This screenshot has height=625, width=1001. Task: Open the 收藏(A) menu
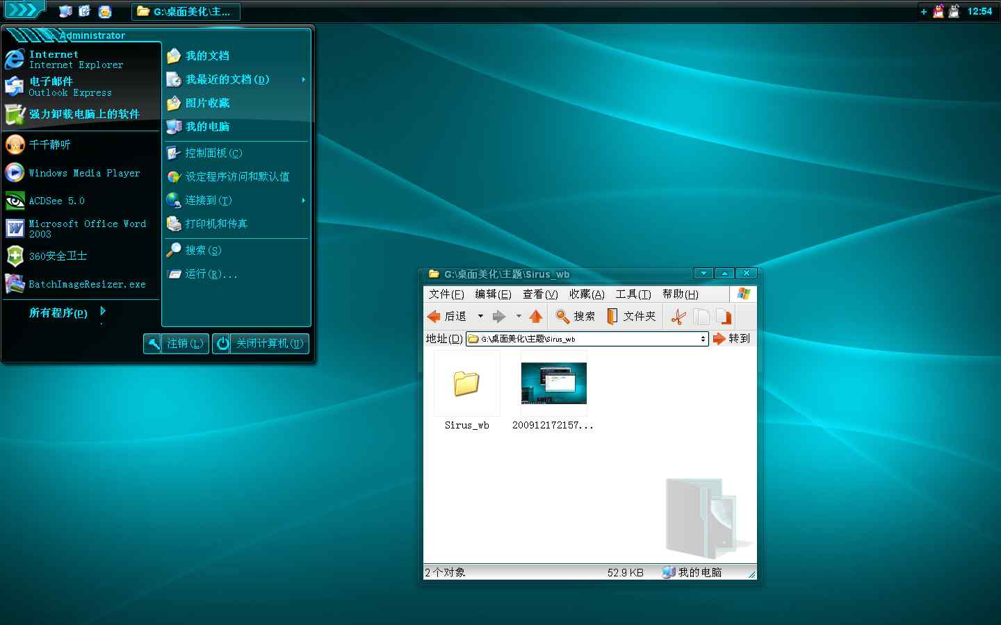[587, 294]
